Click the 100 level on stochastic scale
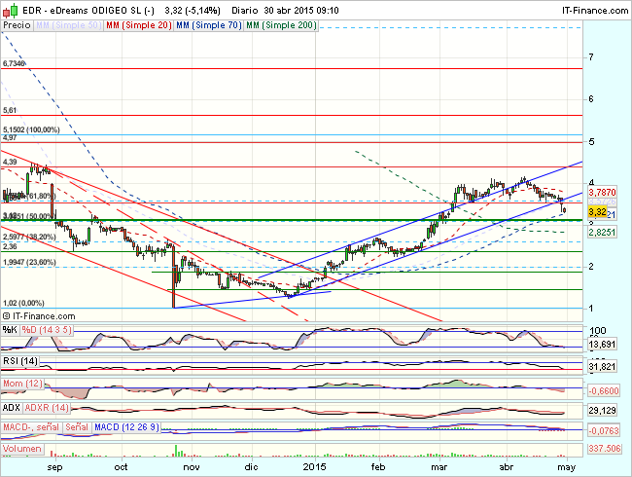The image size is (632, 477). 597,331
